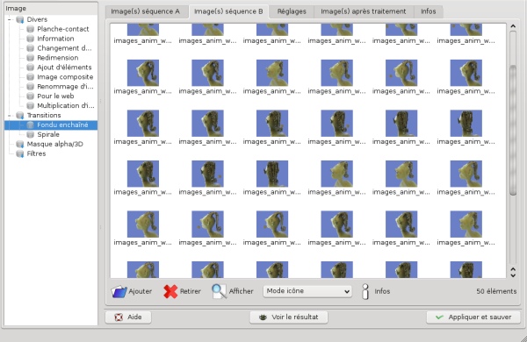Click the vertical scrollbar handle of thumbnails
This screenshot has height=342, width=527.
tap(513, 130)
